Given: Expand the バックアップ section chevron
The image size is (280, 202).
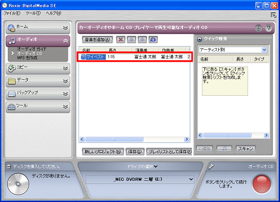Looking at the screenshot, I should click(x=65, y=94).
